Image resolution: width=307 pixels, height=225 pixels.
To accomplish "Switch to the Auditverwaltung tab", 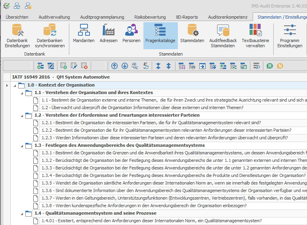I will (x=54, y=17).
